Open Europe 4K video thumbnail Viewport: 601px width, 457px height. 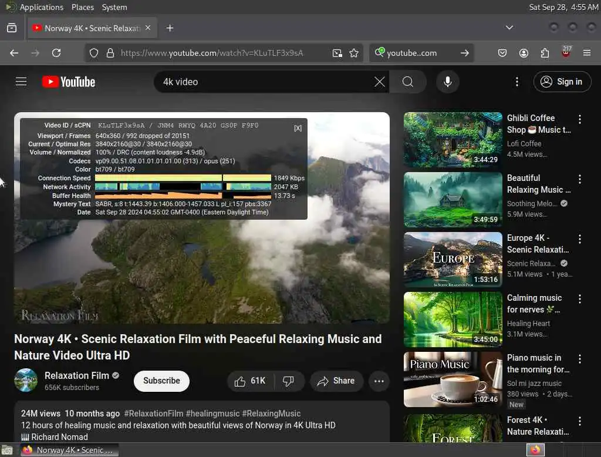[x=453, y=260]
